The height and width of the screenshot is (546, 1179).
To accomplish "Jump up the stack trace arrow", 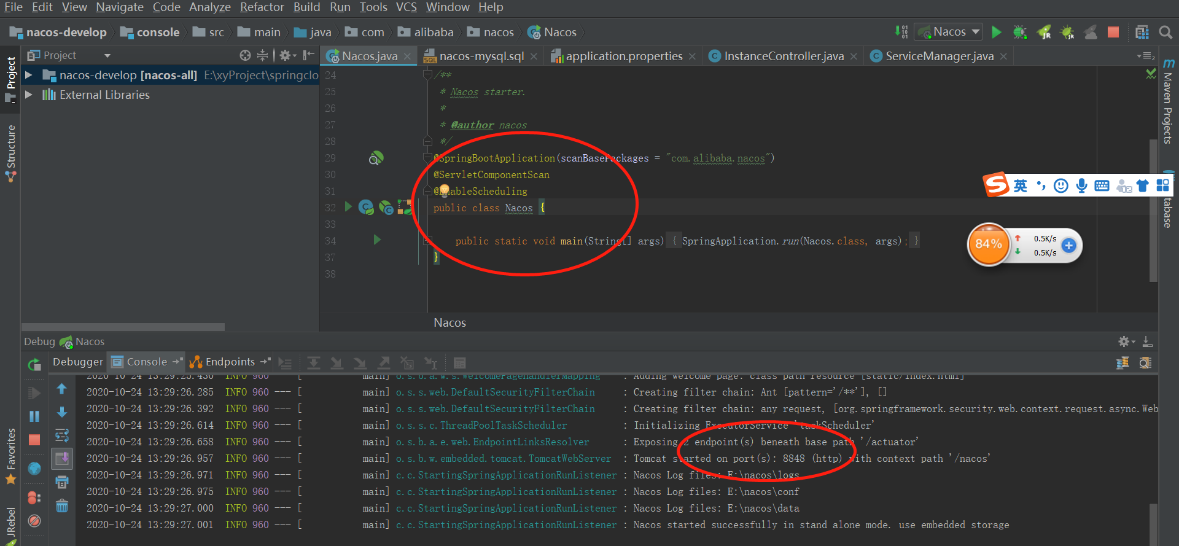I will click(62, 389).
